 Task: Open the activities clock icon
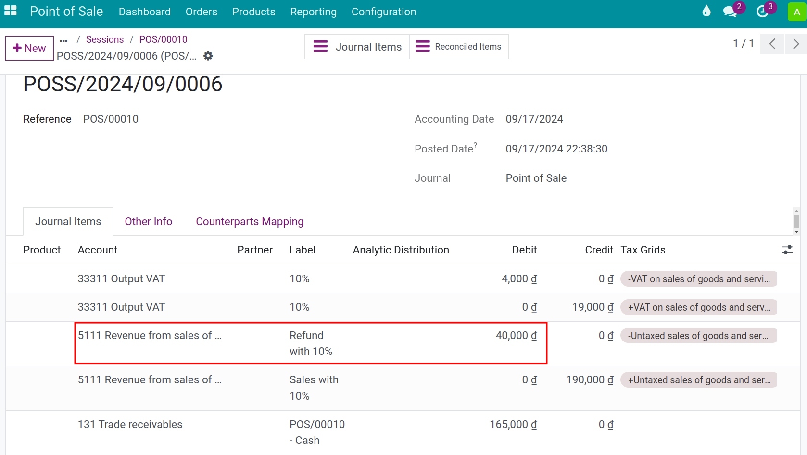click(762, 12)
